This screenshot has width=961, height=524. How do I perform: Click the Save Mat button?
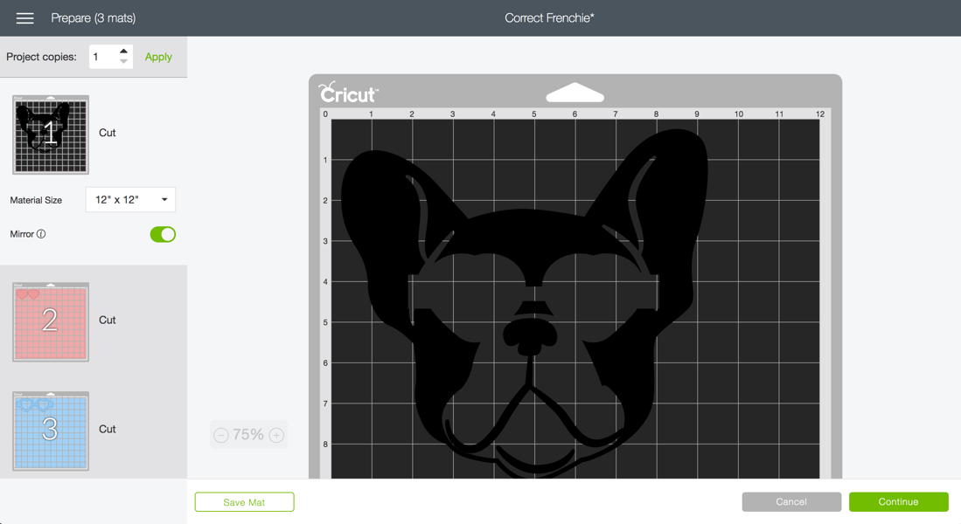pyautogui.click(x=244, y=502)
